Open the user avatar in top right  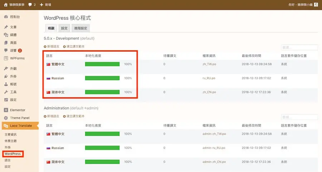[x=316, y=5]
